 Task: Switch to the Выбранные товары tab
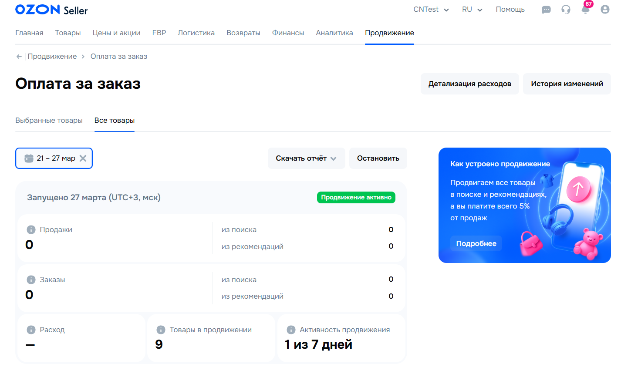49,120
